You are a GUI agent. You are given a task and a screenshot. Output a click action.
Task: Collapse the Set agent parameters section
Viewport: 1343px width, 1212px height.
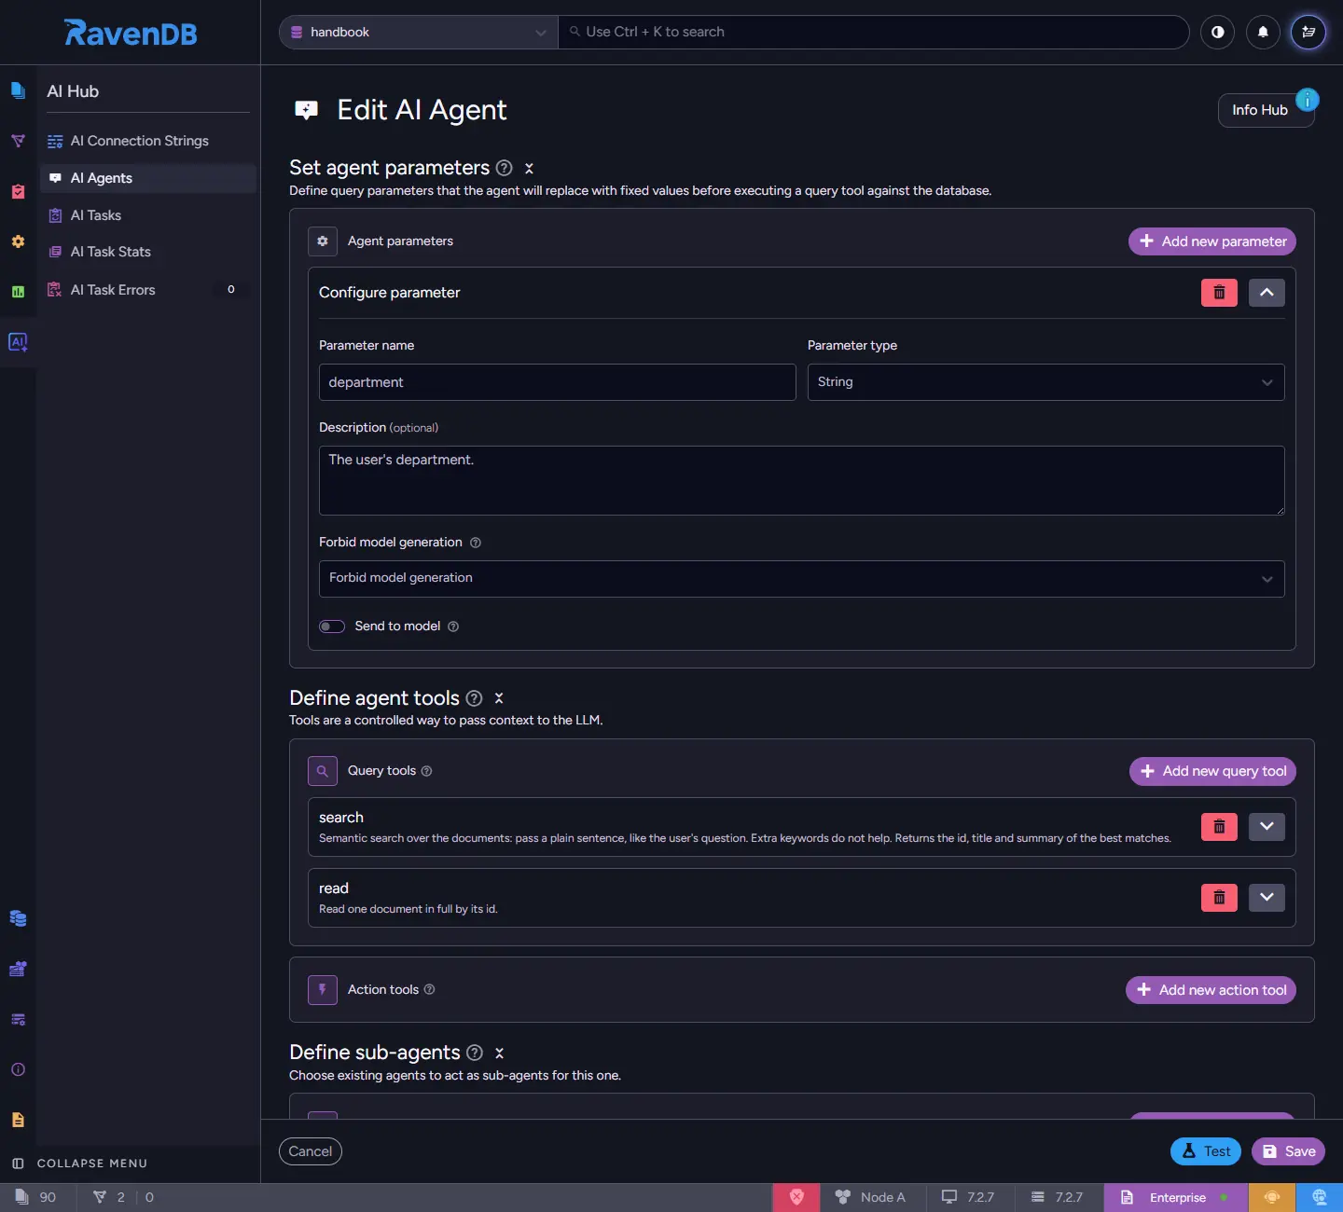(529, 168)
